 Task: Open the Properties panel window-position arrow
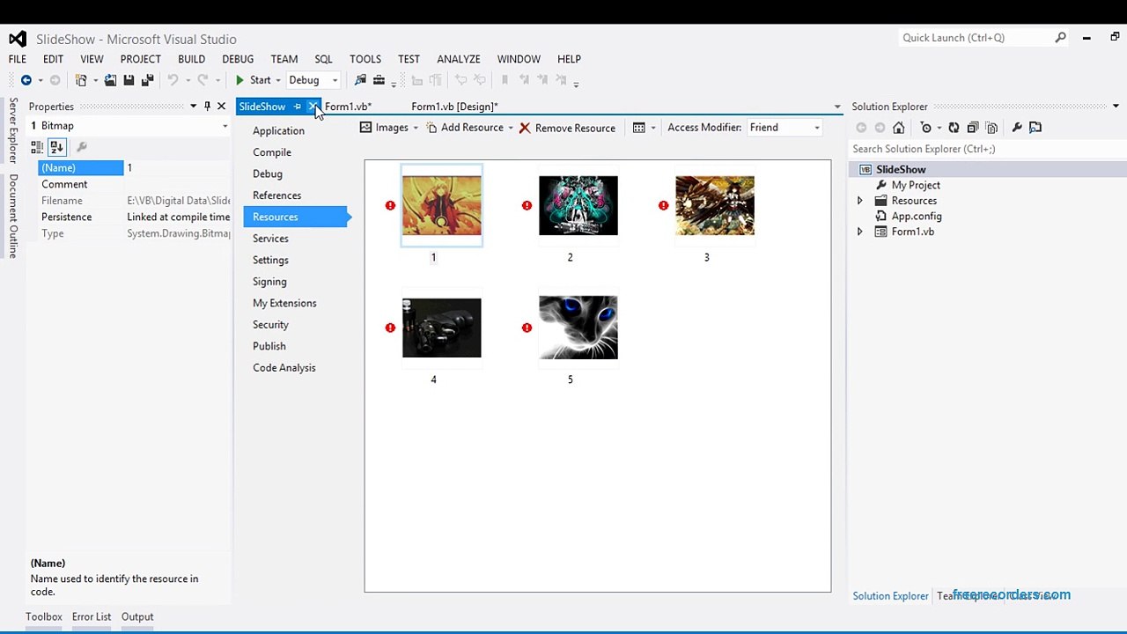193,107
